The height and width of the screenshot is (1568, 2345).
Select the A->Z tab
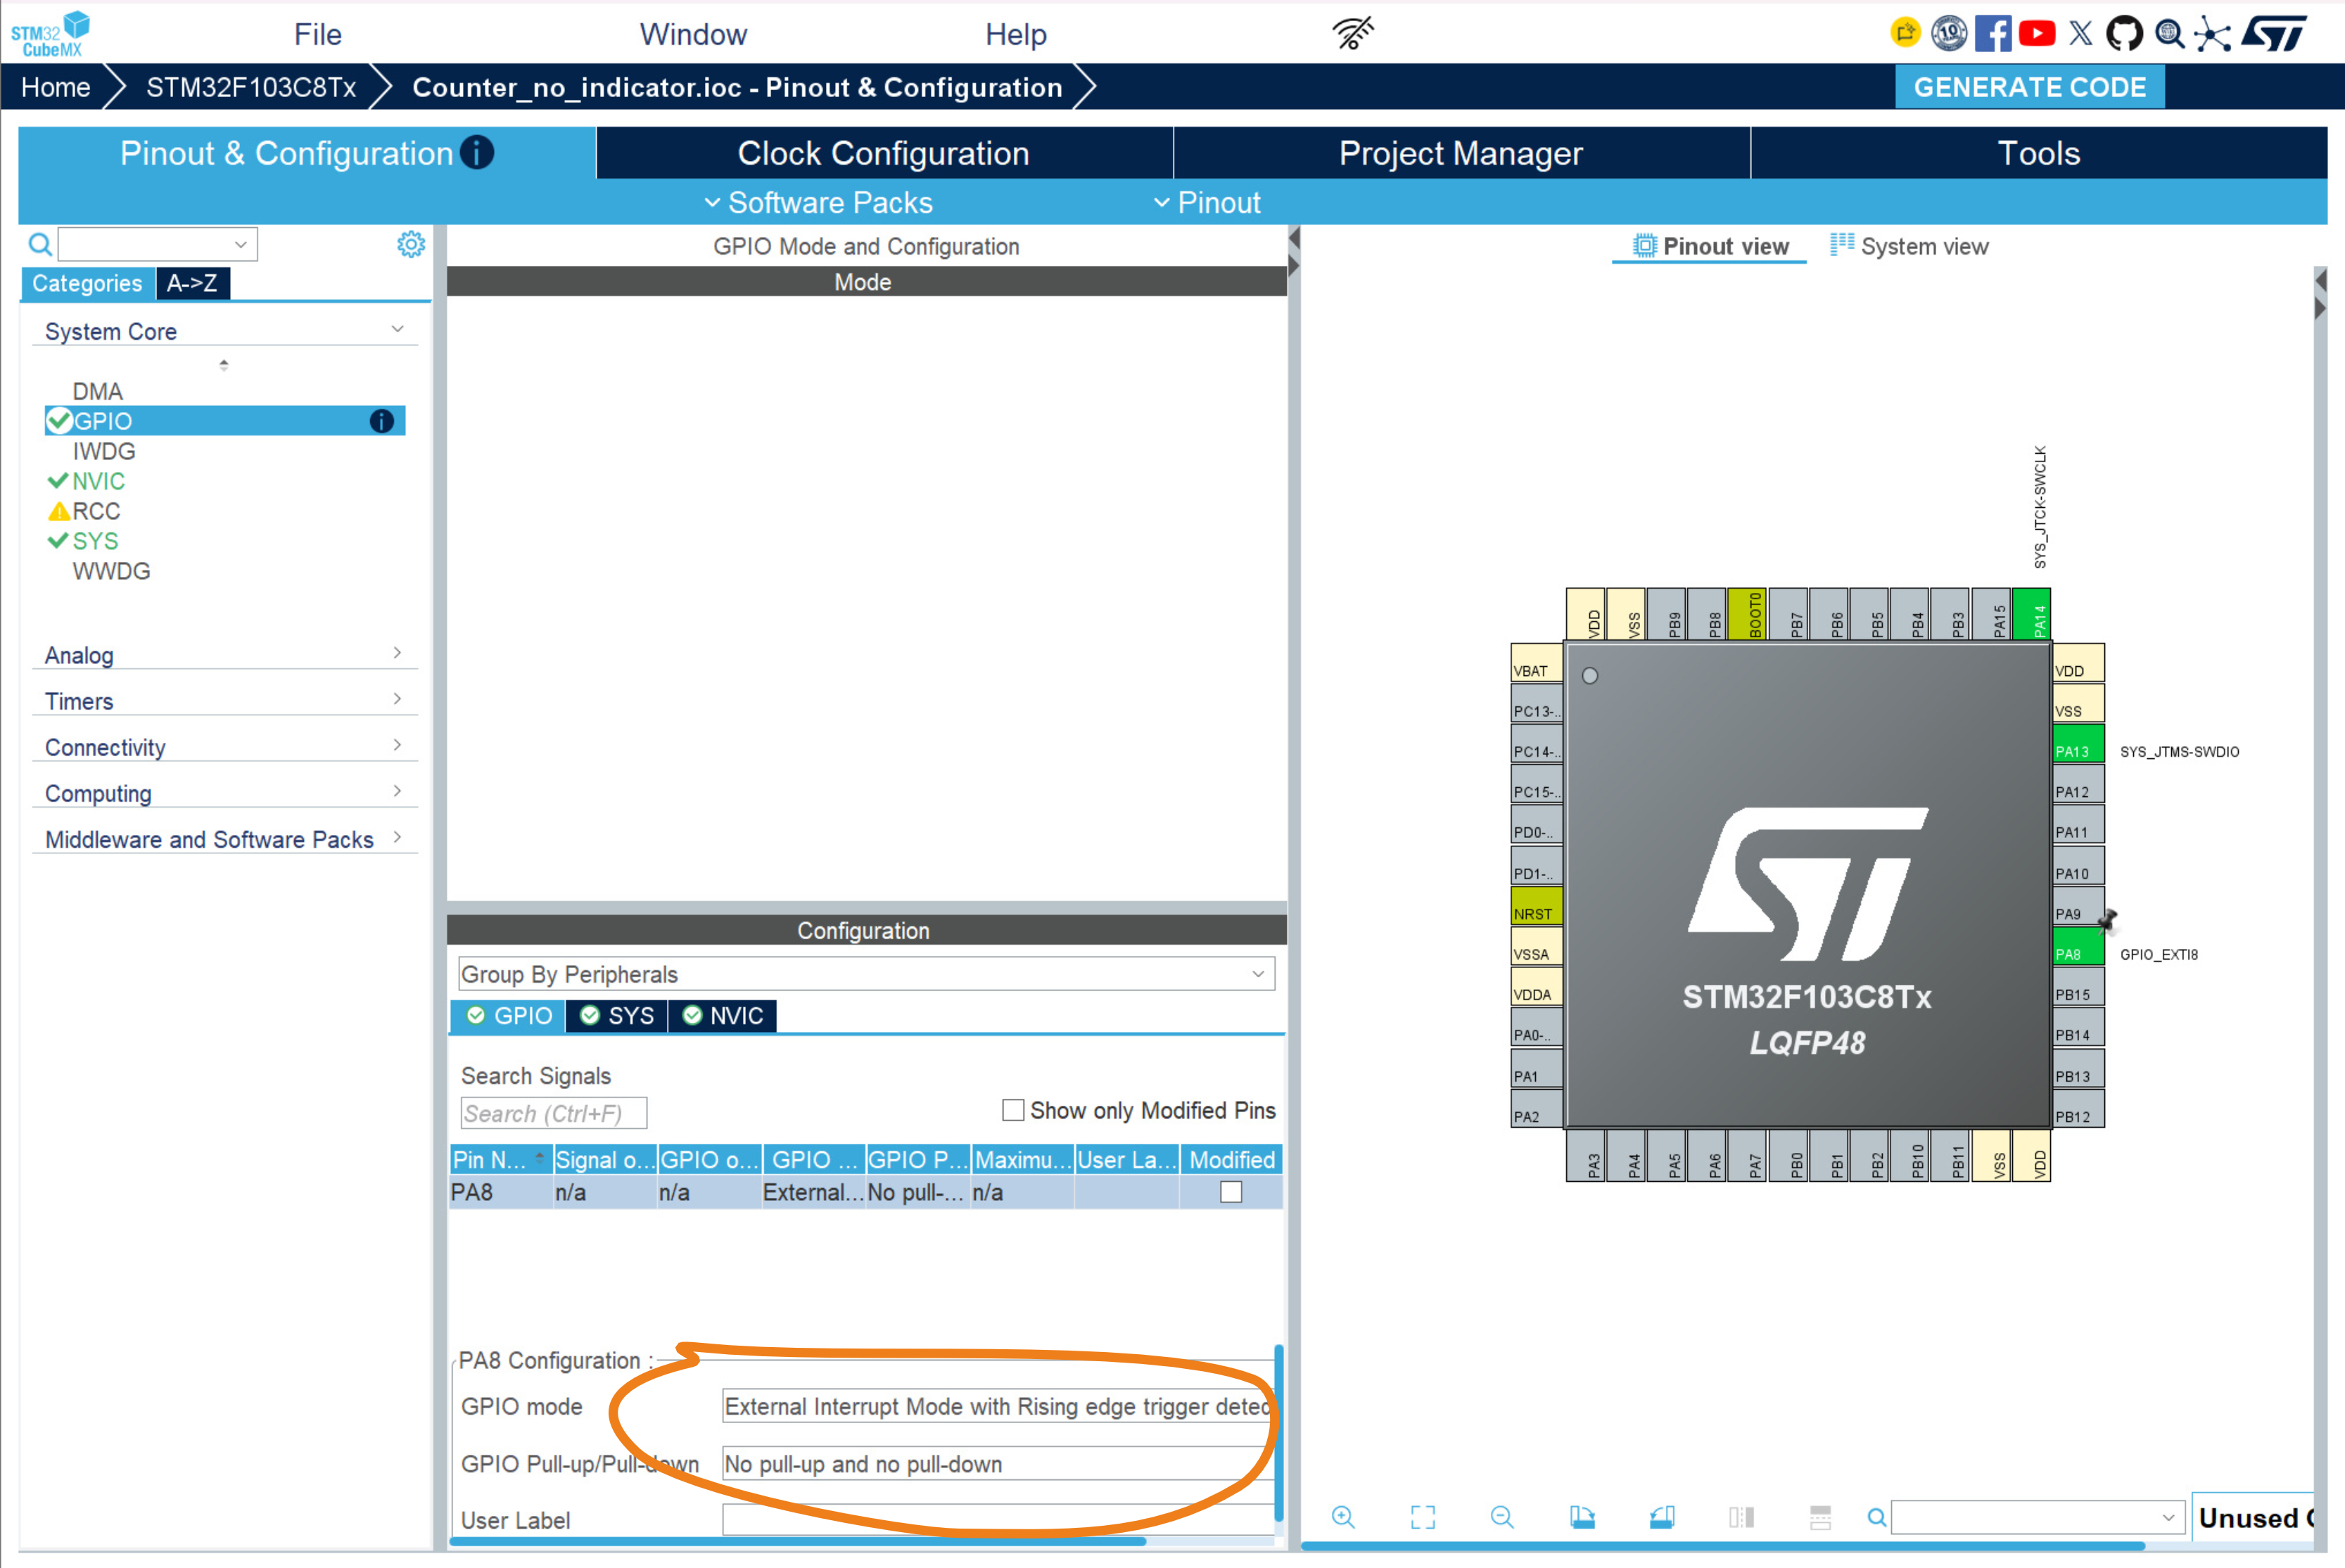[x=193, y=283]
